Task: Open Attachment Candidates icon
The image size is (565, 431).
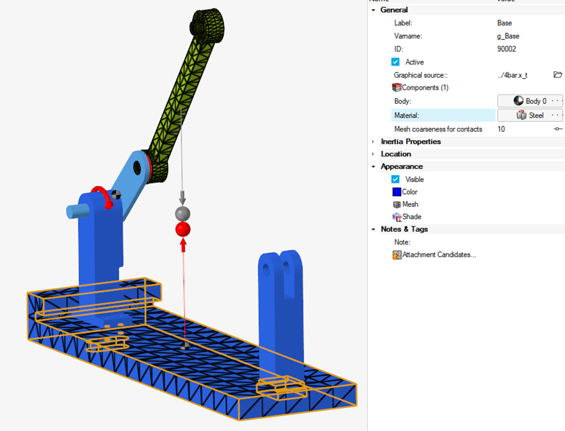Action: tap(397, 255)
